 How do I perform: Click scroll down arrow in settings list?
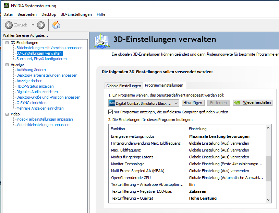coord(268,200)
